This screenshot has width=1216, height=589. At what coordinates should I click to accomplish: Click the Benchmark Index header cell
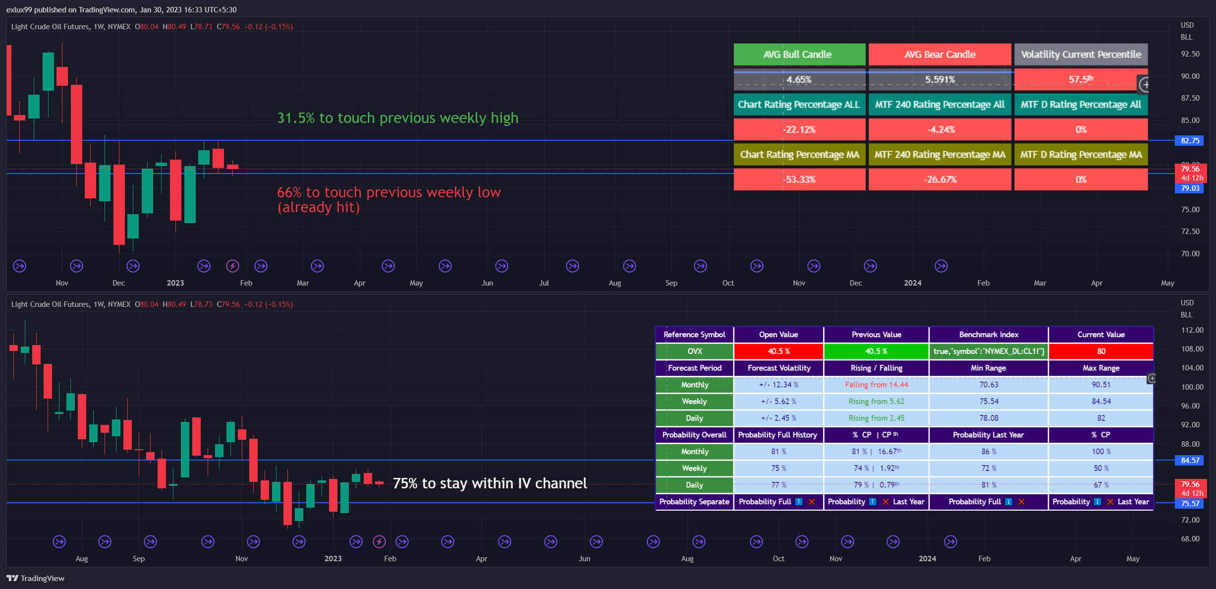coord(989,335)
